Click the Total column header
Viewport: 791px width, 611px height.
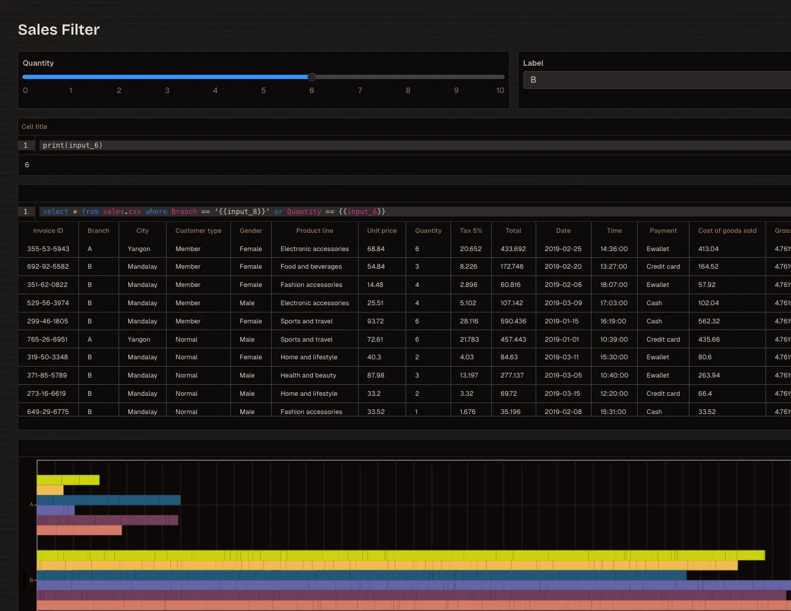pos(513,230)
